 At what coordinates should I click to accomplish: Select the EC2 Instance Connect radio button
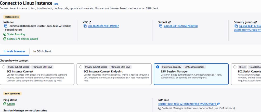pos(4,67)
